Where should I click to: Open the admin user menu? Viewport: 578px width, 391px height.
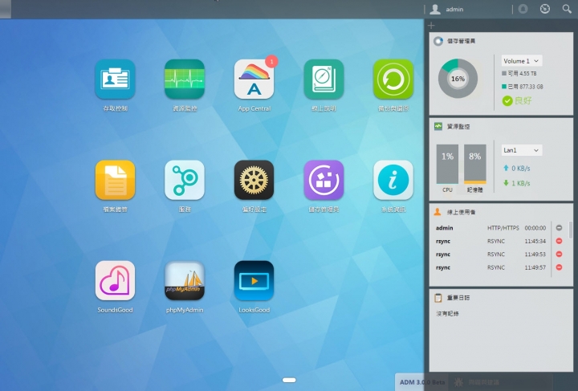pos(447,9)
